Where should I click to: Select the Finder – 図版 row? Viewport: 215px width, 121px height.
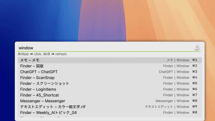tap(110, 66)
